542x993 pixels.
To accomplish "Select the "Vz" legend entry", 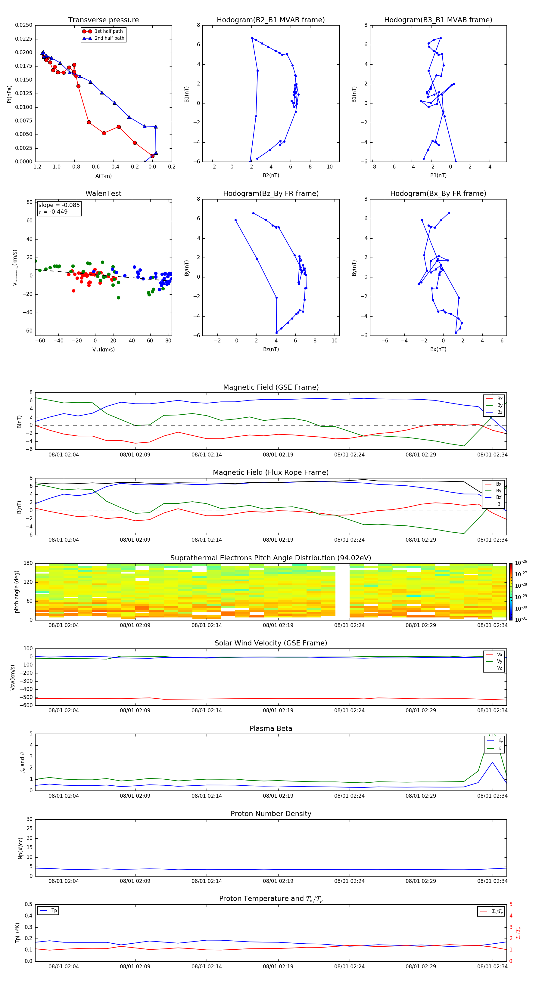I will tap(494, 668).
